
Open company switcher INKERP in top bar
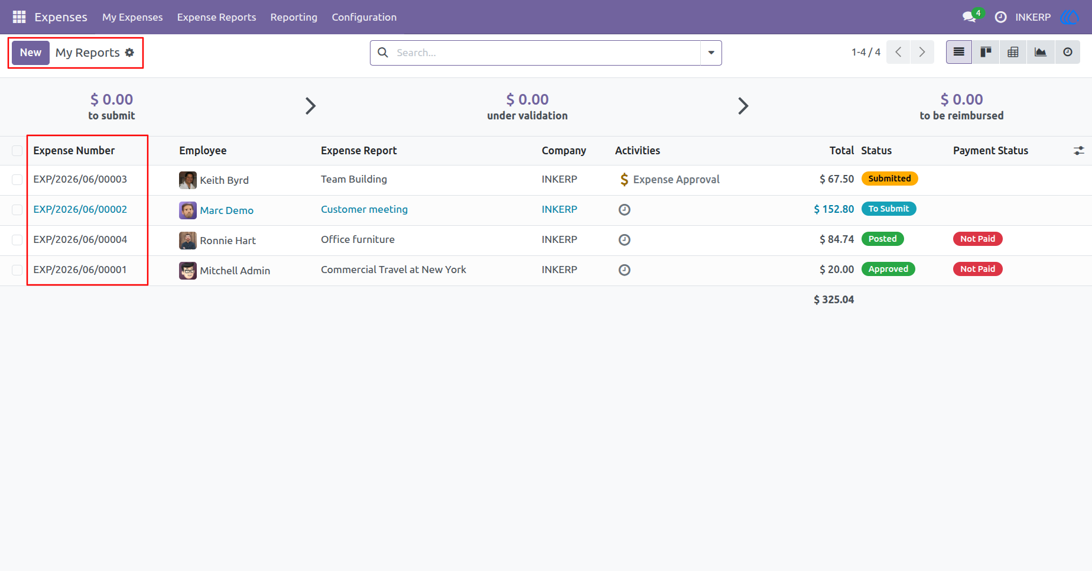[x=1033, y=17]
